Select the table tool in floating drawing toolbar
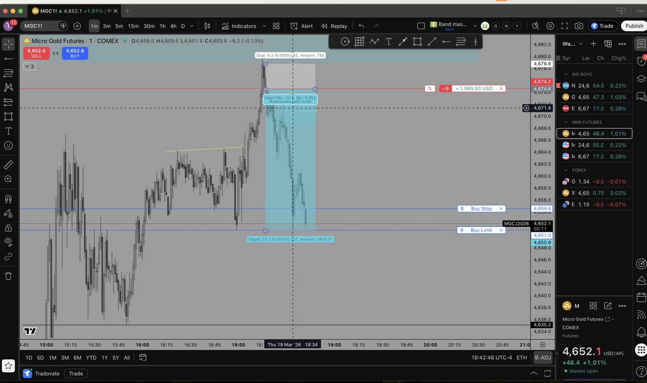The width and height of the screenshot is (647, 383). click(360, 41)
